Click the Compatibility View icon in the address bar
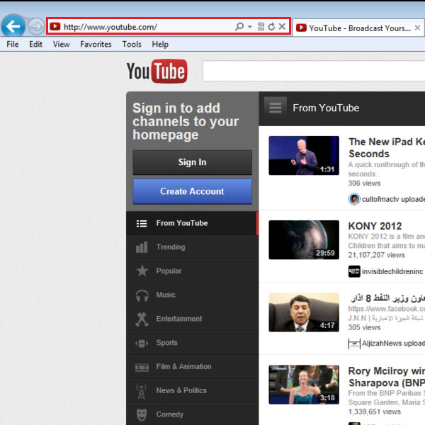 click(261, 26)
